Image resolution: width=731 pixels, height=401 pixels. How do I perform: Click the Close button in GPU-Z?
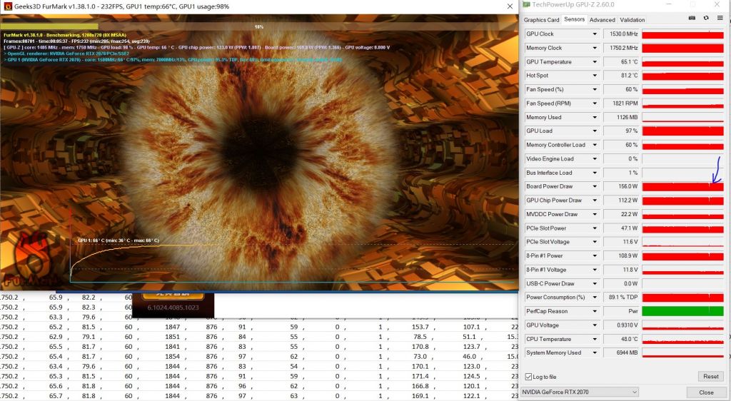[x=706, y=392]
